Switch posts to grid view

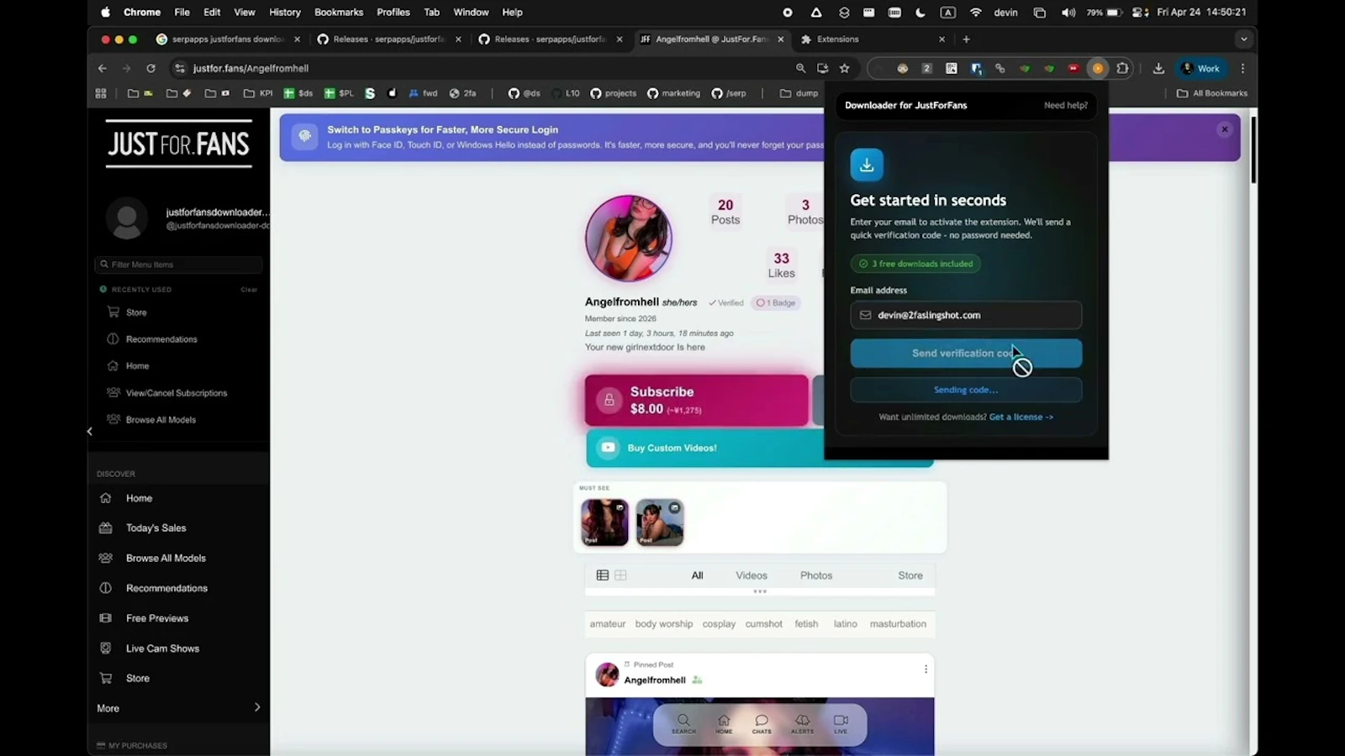[620, 575]
